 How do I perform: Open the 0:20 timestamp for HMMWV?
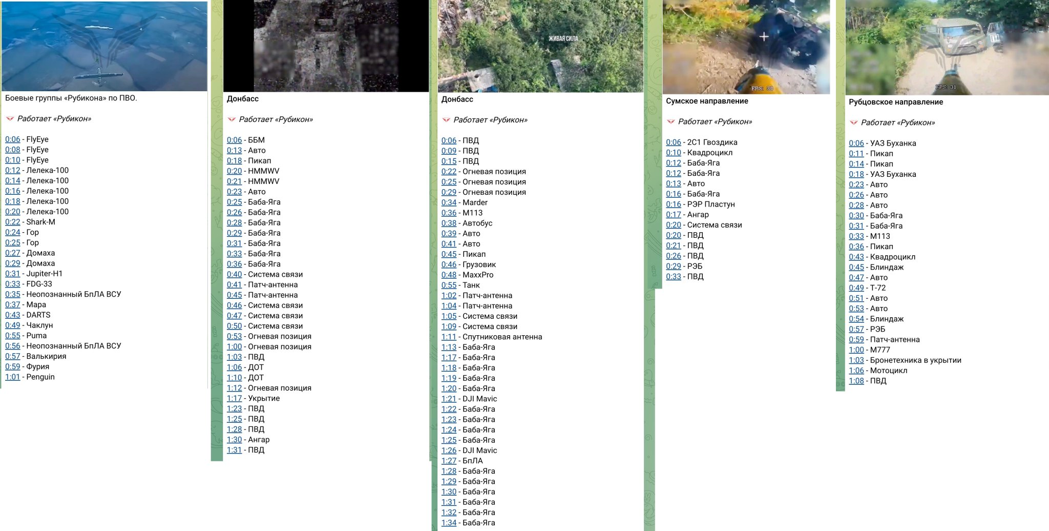point(235,171)
